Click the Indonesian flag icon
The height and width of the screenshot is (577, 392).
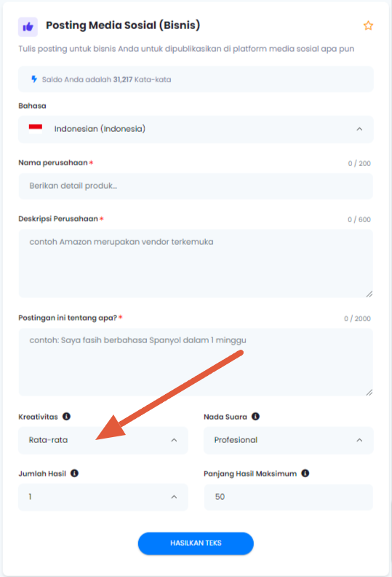click(36, 128)
